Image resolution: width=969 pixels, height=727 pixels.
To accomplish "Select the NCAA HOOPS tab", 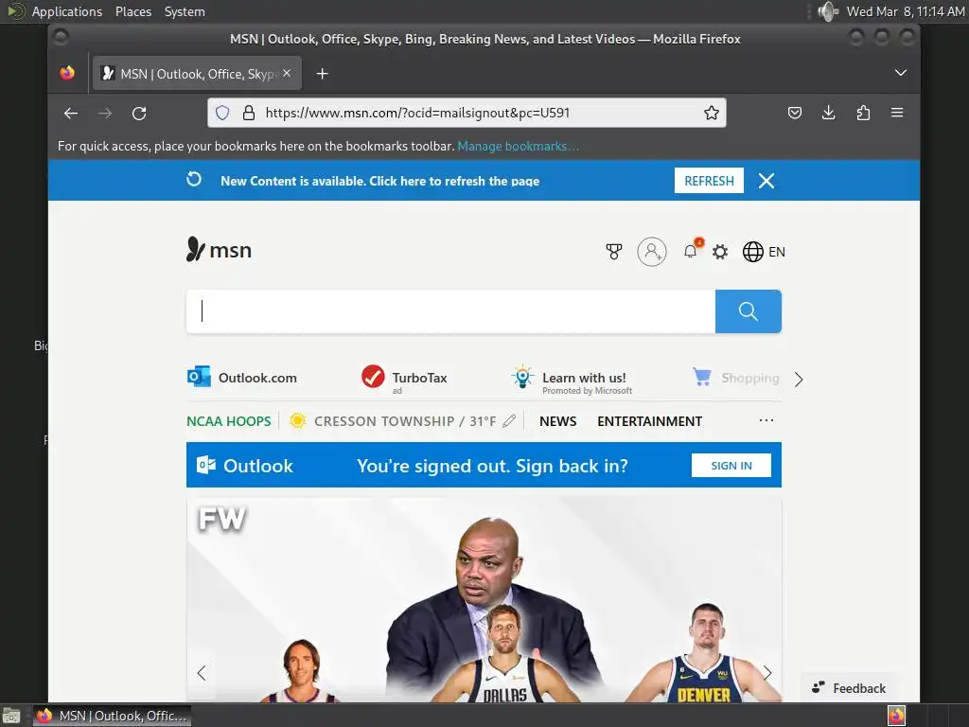I will [229, 421].
